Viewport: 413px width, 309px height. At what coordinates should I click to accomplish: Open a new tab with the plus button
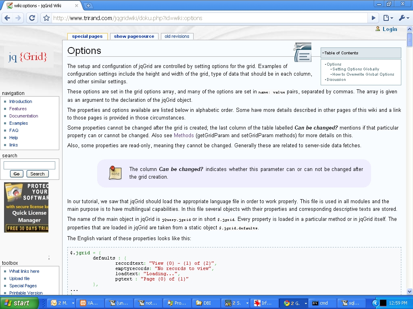click(88, 5)
